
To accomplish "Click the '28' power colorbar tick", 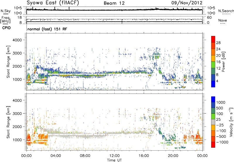I will [218, 43].
